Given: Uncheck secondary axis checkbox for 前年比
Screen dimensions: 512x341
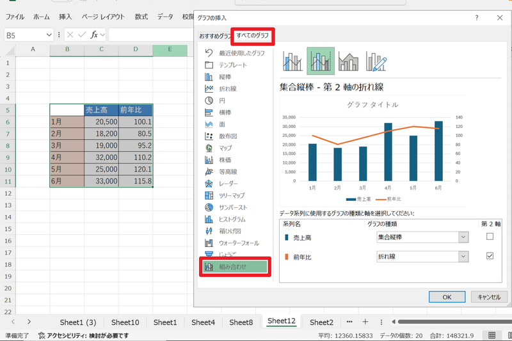Looking at the screenshot, I should point(490,256).
